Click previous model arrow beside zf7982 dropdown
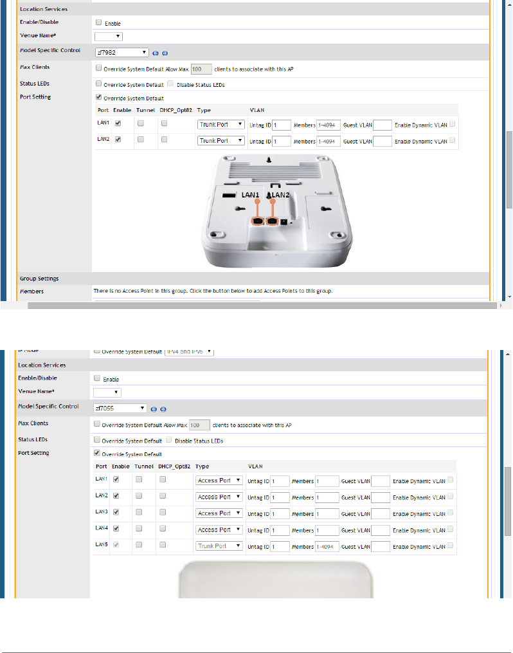Image resolution: width=513 pixels, height=653 pixels. click(156, 53)
